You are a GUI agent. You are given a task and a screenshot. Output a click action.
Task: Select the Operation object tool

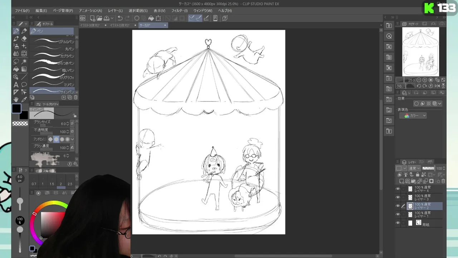coord(16,77)
